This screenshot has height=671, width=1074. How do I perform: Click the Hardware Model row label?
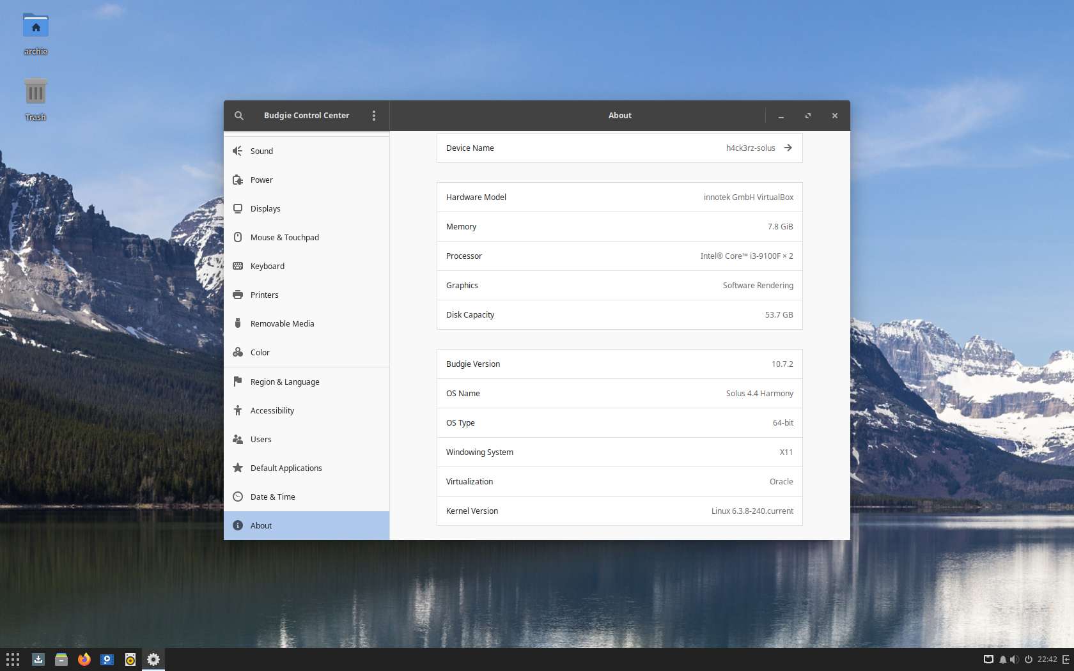pos(476,197)
